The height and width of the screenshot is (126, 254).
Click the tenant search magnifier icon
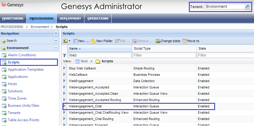tap(248, 7)
